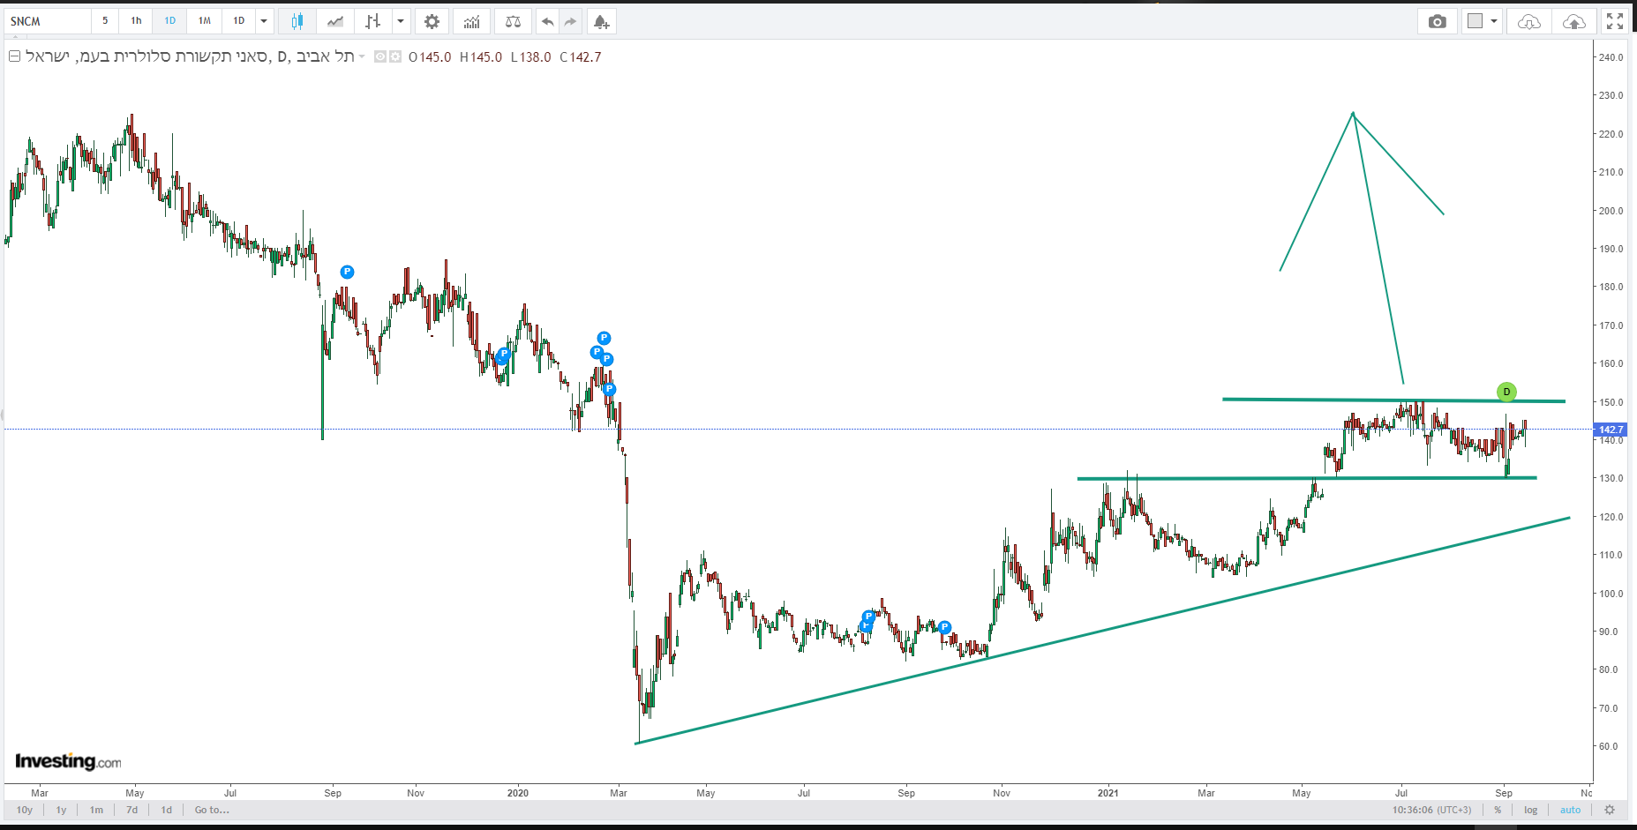Set the time range to 1d
Viewport: 1637px width, 830px height.
[167, 810]
